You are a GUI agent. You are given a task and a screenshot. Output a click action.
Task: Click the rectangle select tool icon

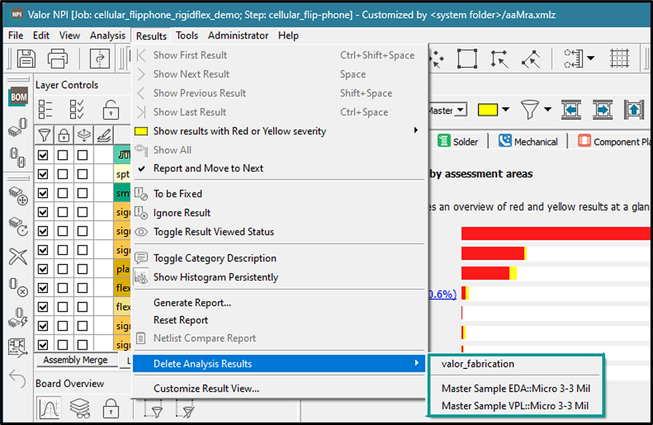coord(467,58)
